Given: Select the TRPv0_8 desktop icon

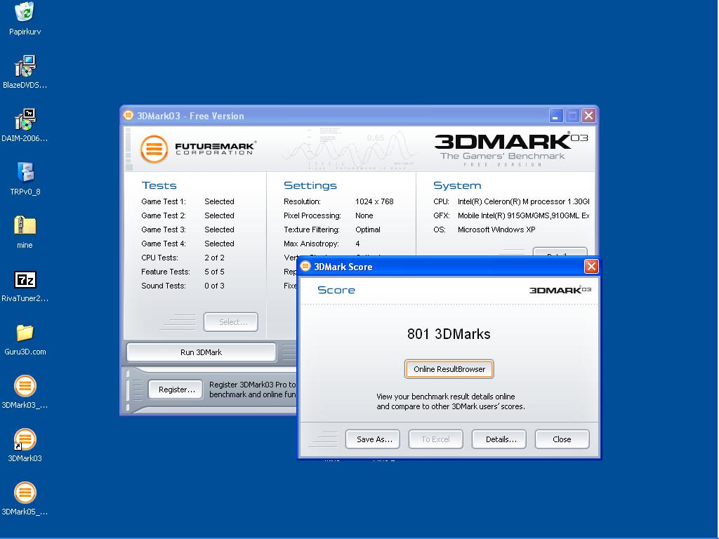Looking at the screenshot, I should pos(25,173).
